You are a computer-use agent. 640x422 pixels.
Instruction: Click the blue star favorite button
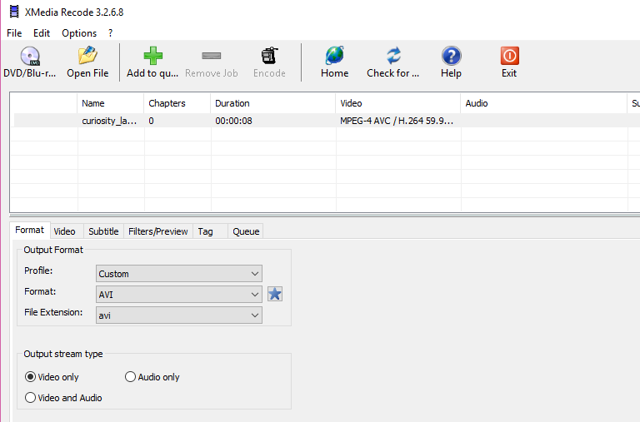click(275, 294)
